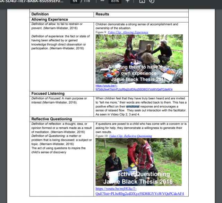Click the 'Results' column header
The height and width of the screenshot is (203, 222).
tap(102, 14)
